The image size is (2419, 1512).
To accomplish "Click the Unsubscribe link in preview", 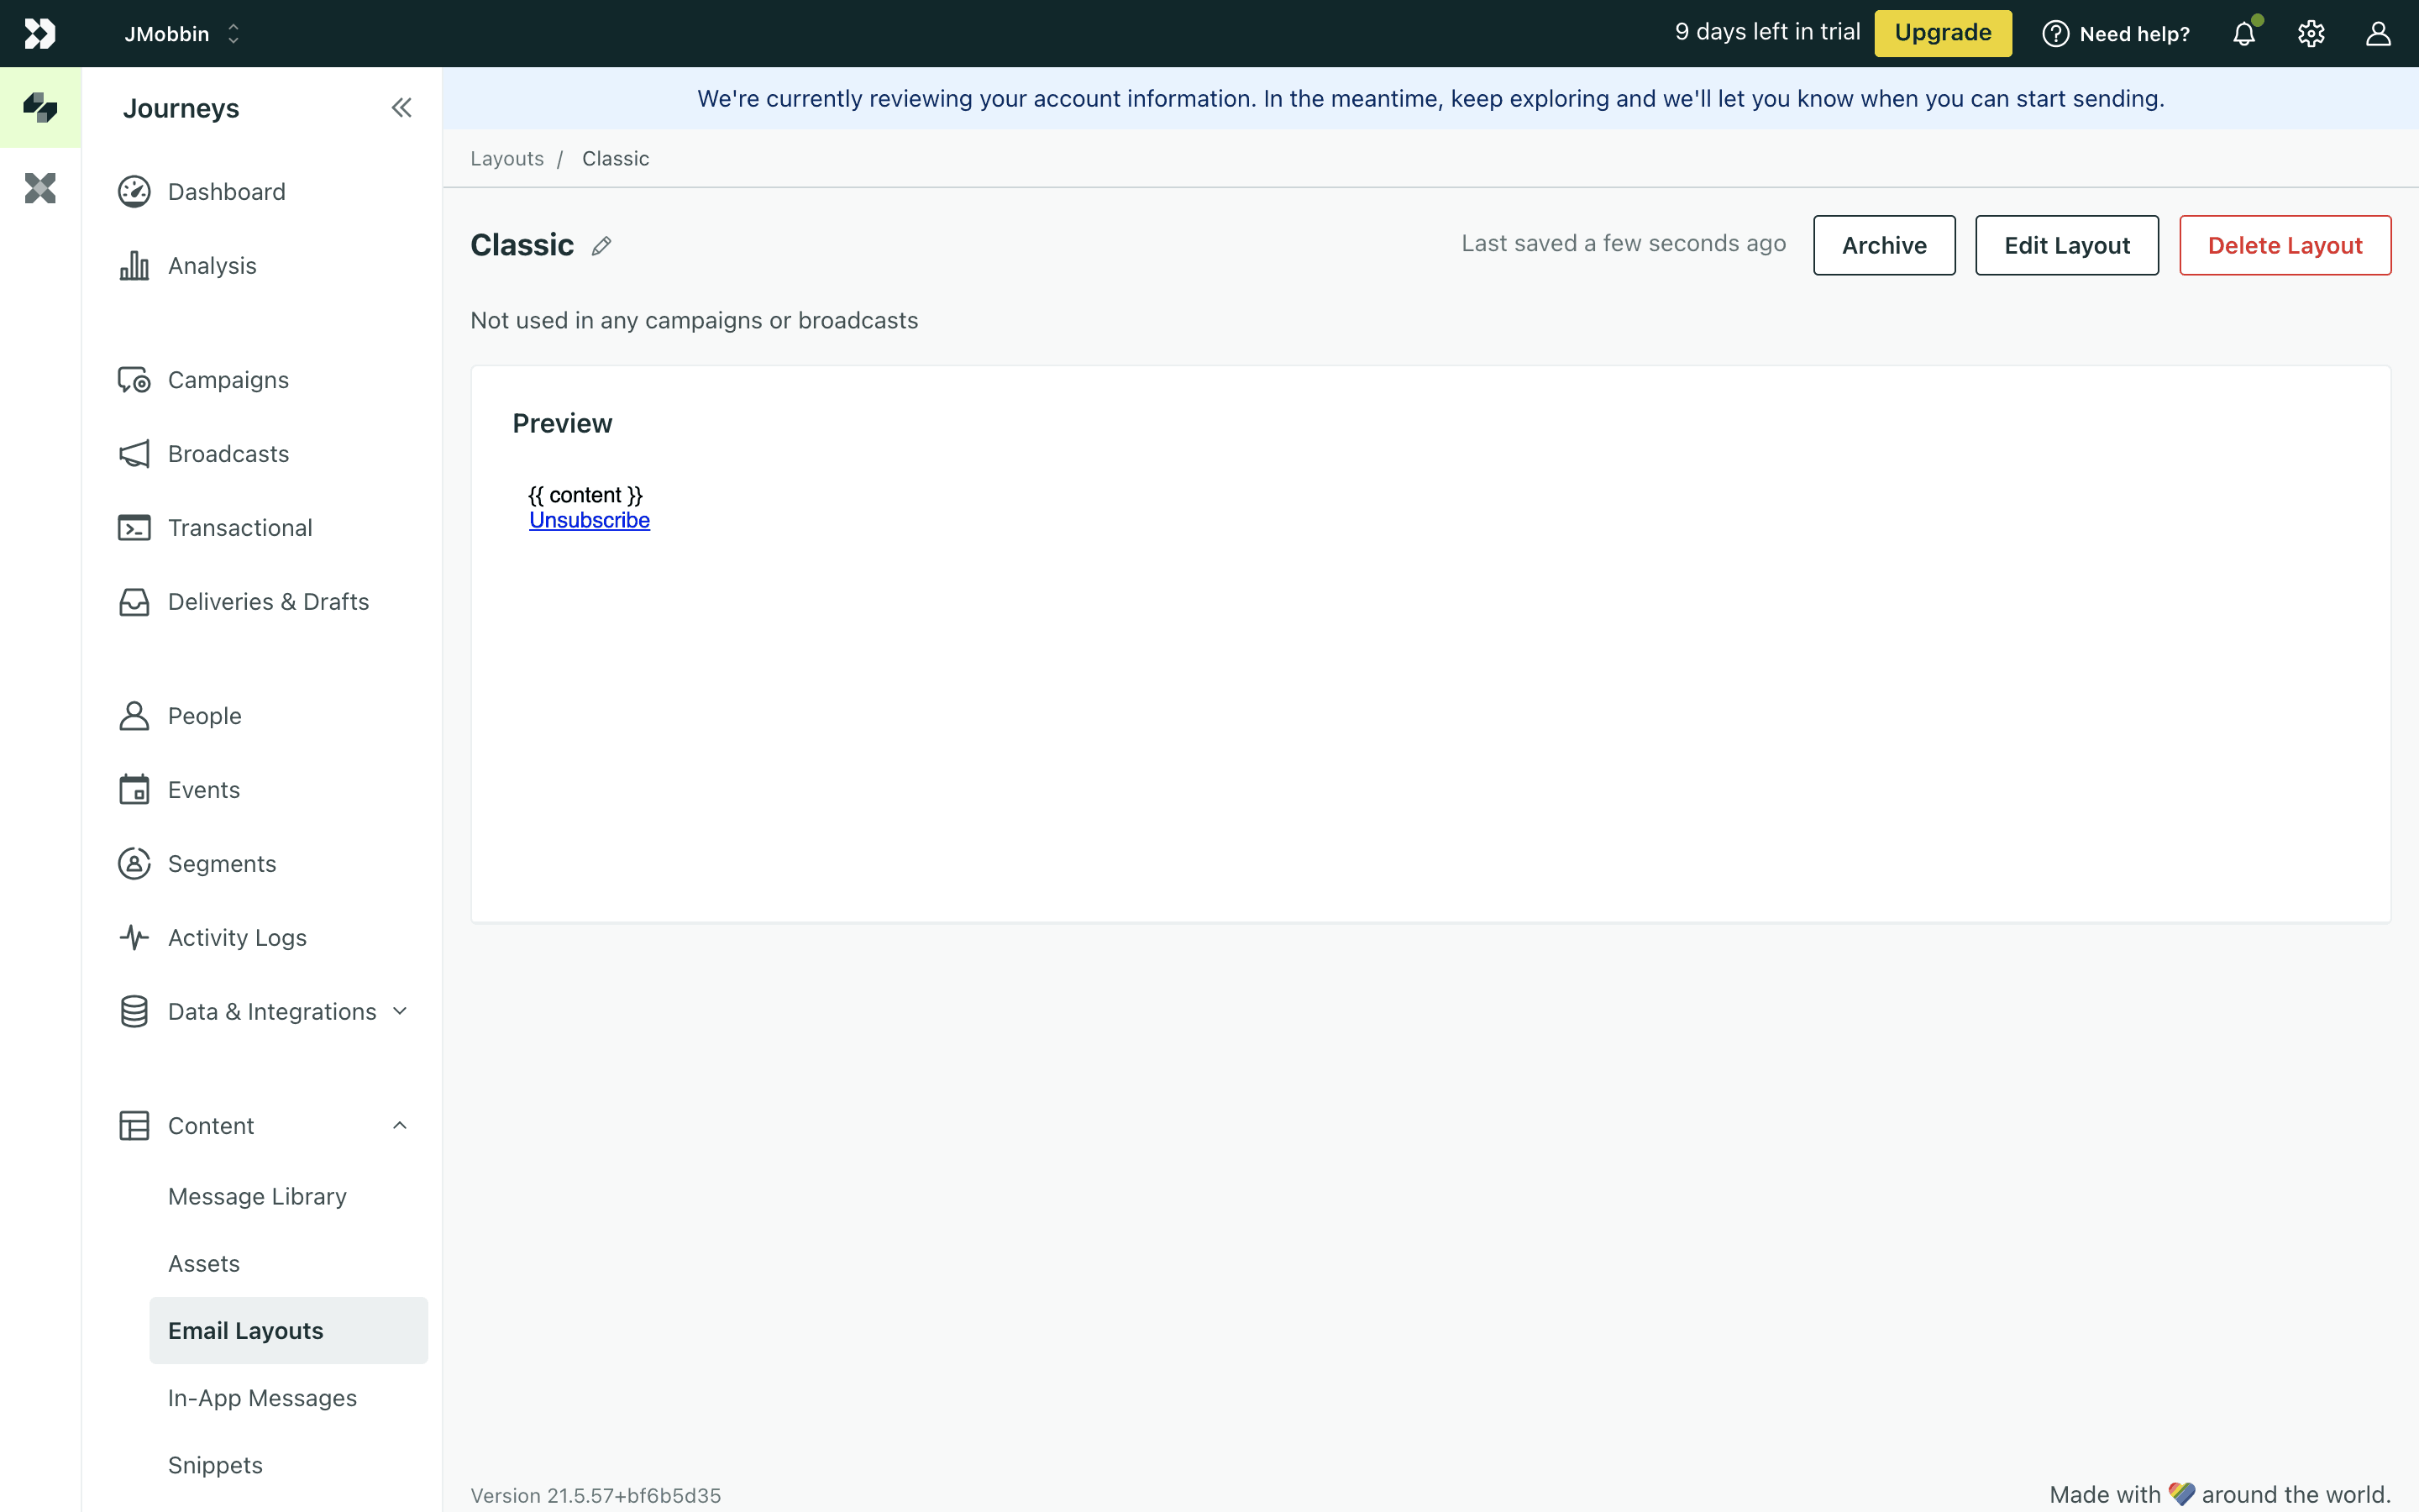I will [589, 520].
